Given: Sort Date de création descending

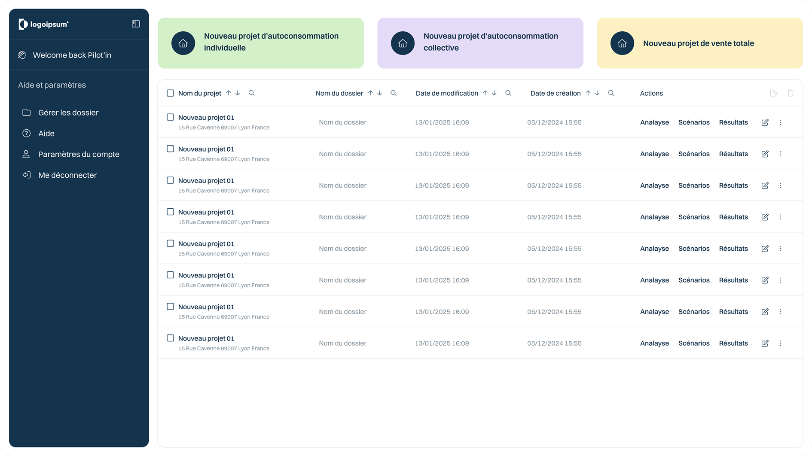Looking at the screenshot, I should pos(597,93).
